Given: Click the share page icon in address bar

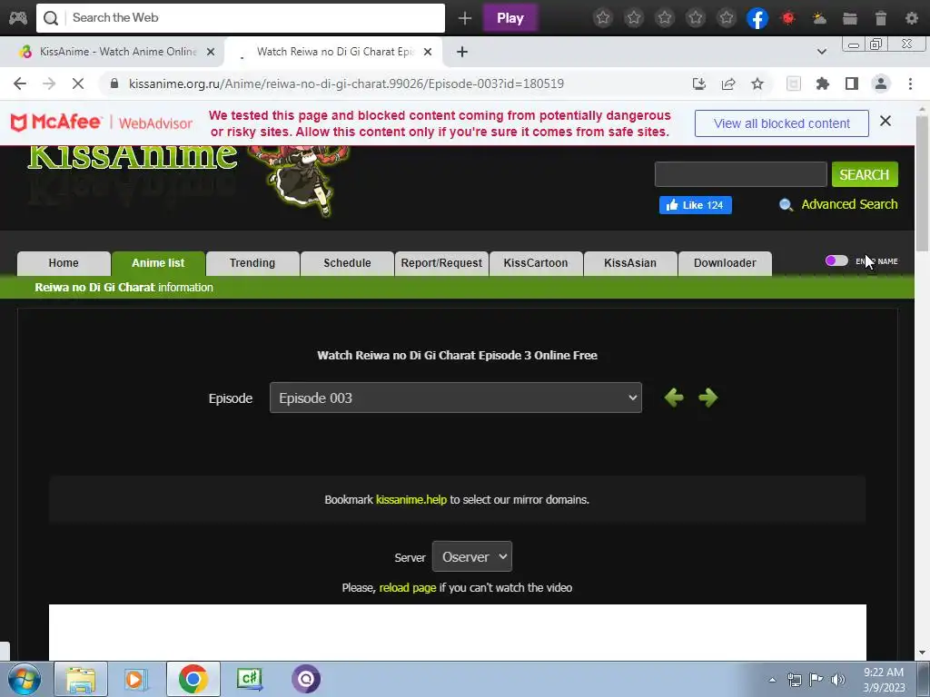Looking at the screenshot, I should 728,83.
